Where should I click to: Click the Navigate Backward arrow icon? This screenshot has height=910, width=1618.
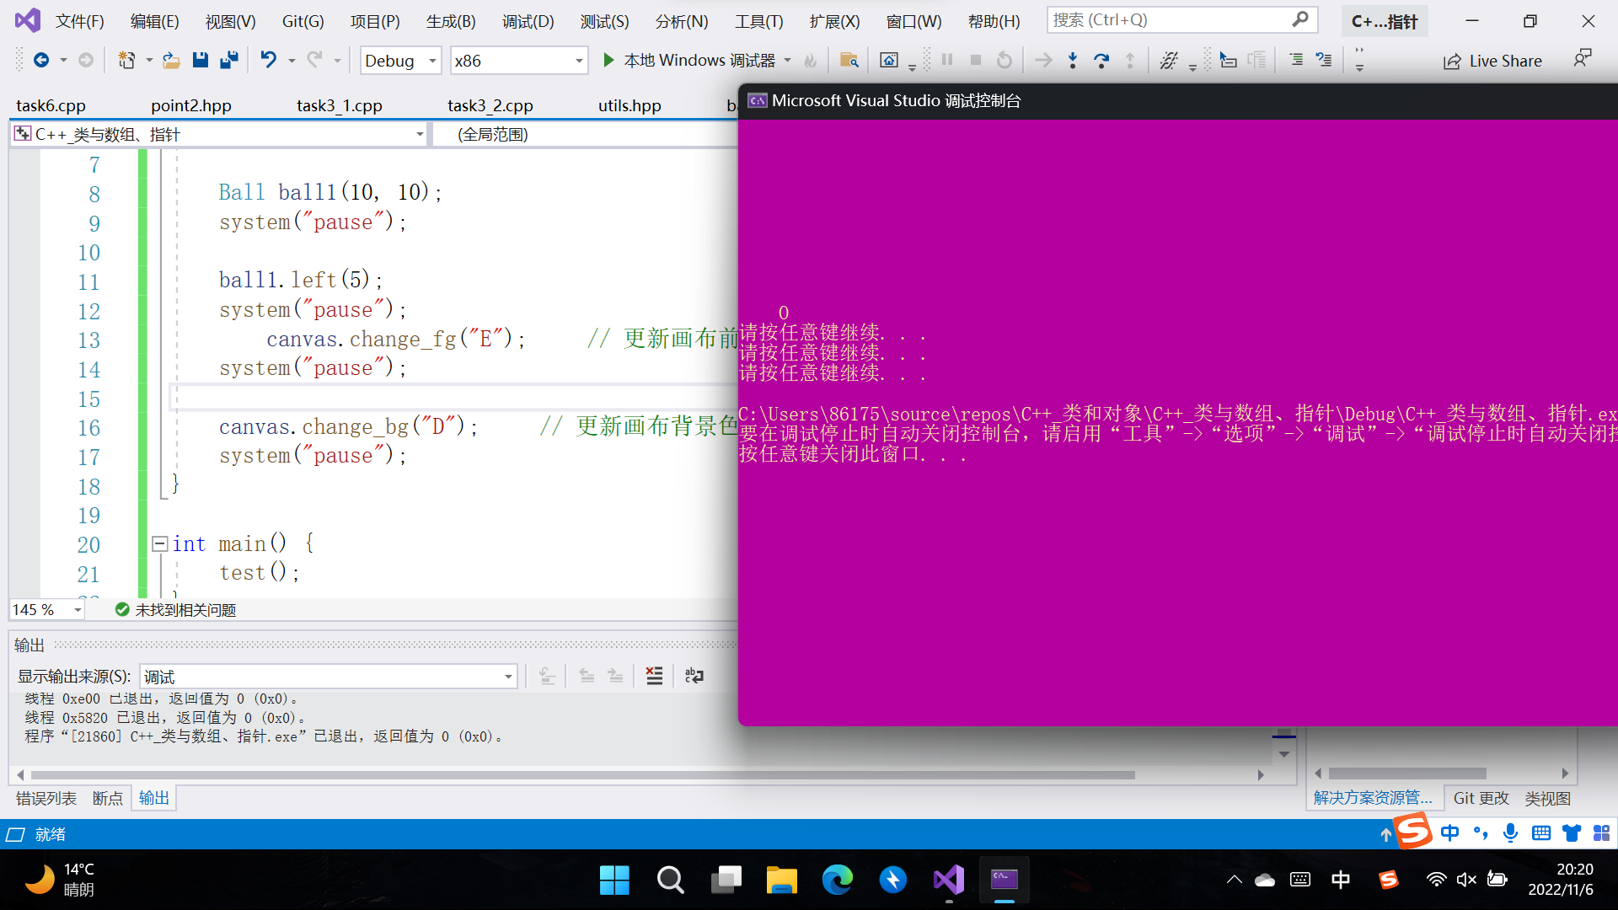pyautogui.click(x=40, y=60)
